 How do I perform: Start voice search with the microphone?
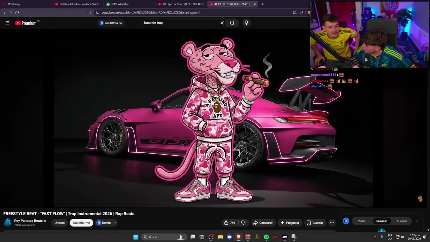click(247, 23)
